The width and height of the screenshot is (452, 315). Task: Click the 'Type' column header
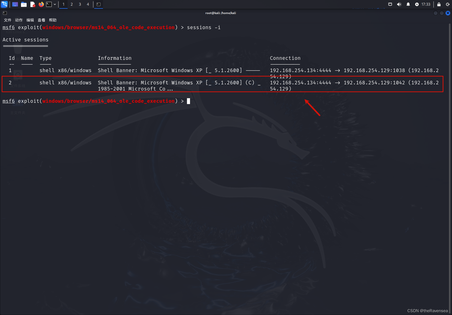[x=46, y=58]
